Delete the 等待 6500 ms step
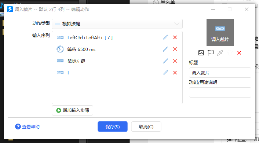The width and height of the screenshot is (259, 143). (x=175, y=49)
